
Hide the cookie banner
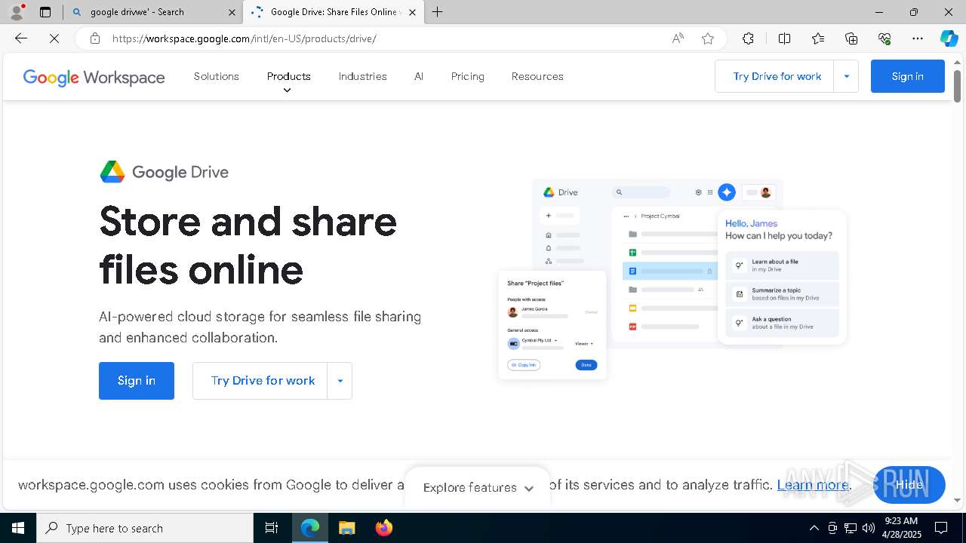pos(909,485)
